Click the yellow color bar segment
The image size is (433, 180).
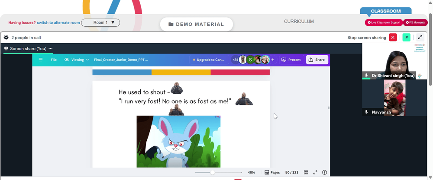tap(181, 72)
